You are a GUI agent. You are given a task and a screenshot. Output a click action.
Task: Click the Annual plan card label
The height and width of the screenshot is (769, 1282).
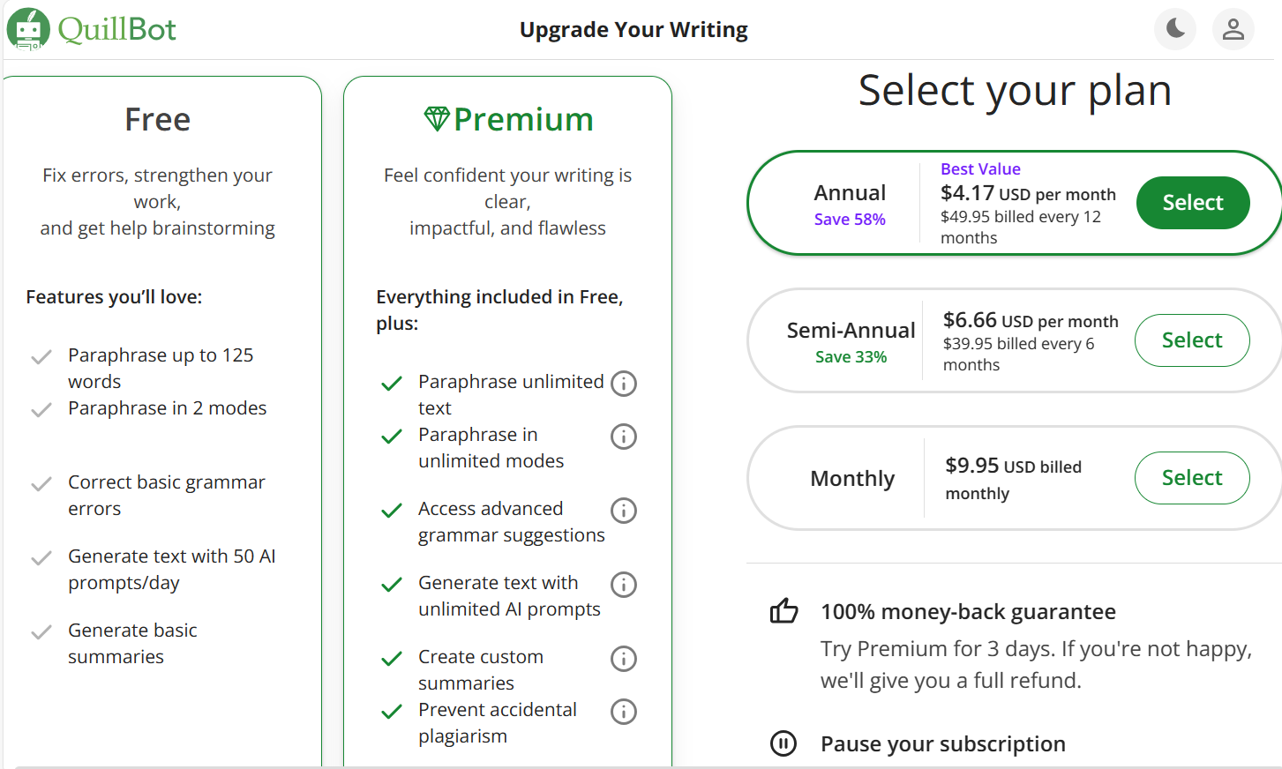coord(850,193)
